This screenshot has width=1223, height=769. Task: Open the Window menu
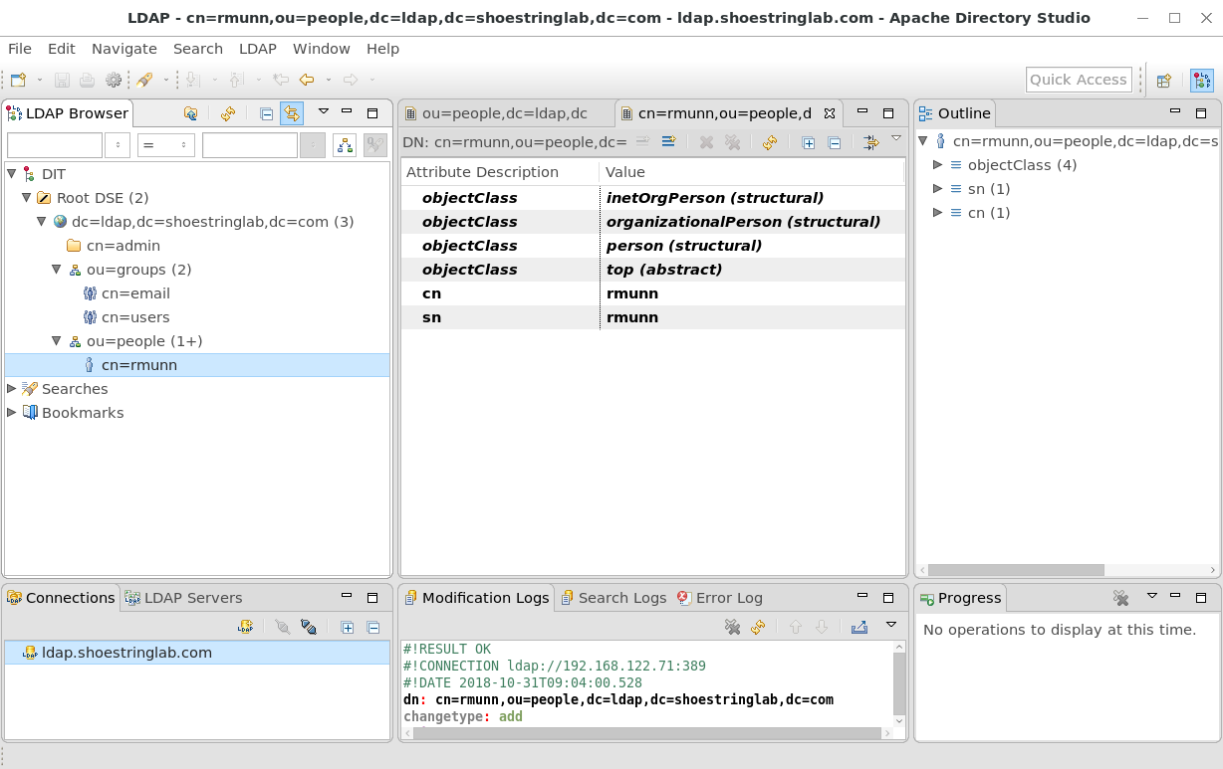pos(322,49)
